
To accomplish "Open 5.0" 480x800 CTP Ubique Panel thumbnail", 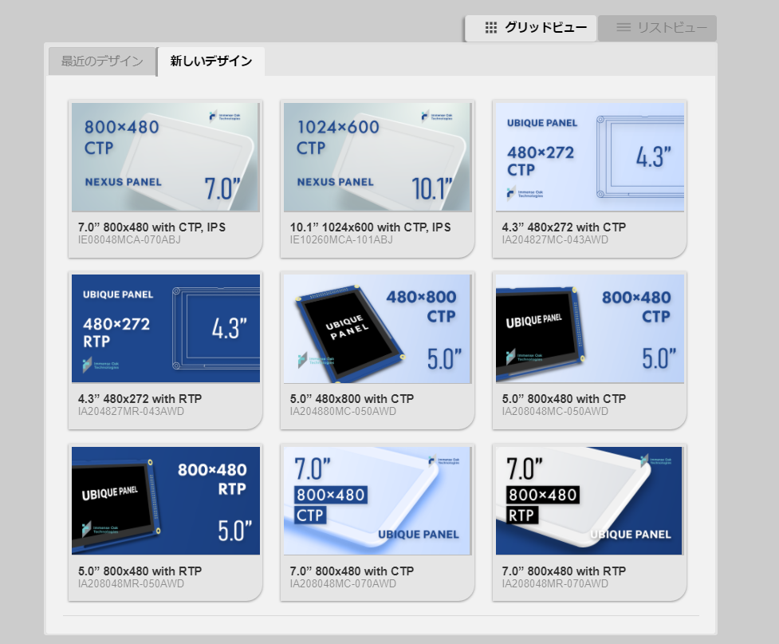I will click(x=378, y=329).
